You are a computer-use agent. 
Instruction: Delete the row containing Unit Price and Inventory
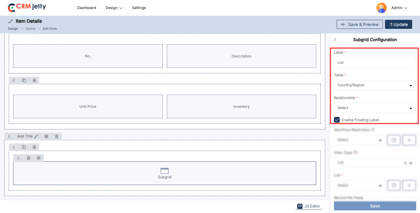[34, 80]
